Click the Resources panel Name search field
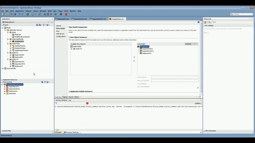 232,22
